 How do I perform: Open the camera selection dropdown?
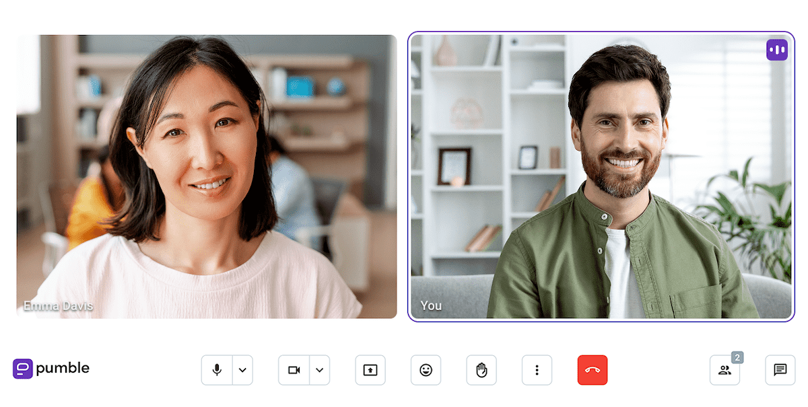(x=319, y=369)
